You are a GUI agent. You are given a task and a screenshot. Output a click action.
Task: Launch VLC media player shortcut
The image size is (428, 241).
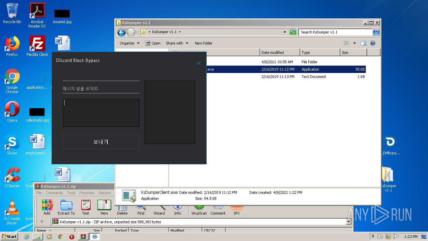pos(12,212)
